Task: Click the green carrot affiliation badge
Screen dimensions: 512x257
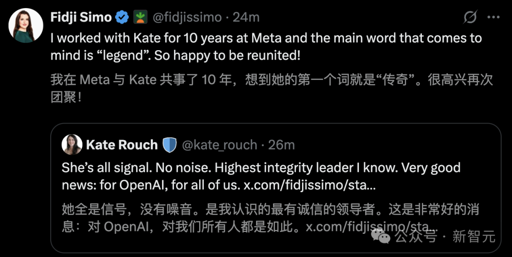Action: pos(140,18)
